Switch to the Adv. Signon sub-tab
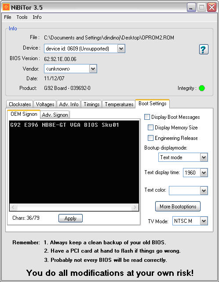Screen dimensions: 219x282 [55, 115]
